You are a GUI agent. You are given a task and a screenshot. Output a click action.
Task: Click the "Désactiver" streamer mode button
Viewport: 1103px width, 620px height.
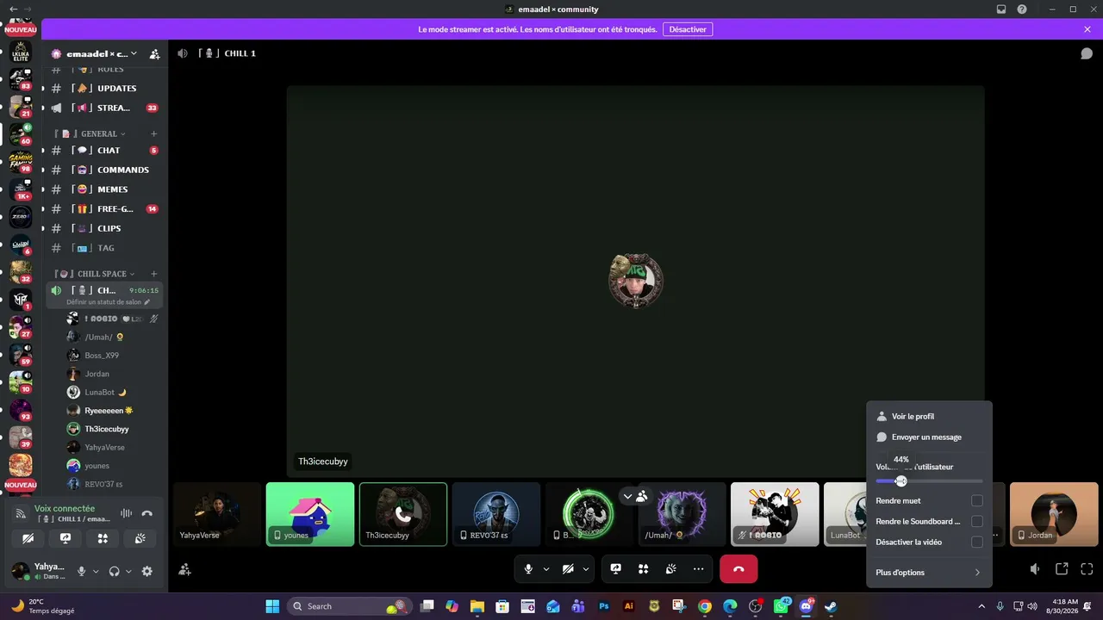(688, 29)
